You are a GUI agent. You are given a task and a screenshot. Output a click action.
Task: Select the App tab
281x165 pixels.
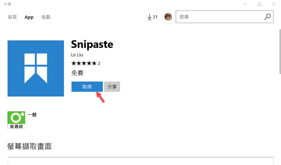click(29, 17)
